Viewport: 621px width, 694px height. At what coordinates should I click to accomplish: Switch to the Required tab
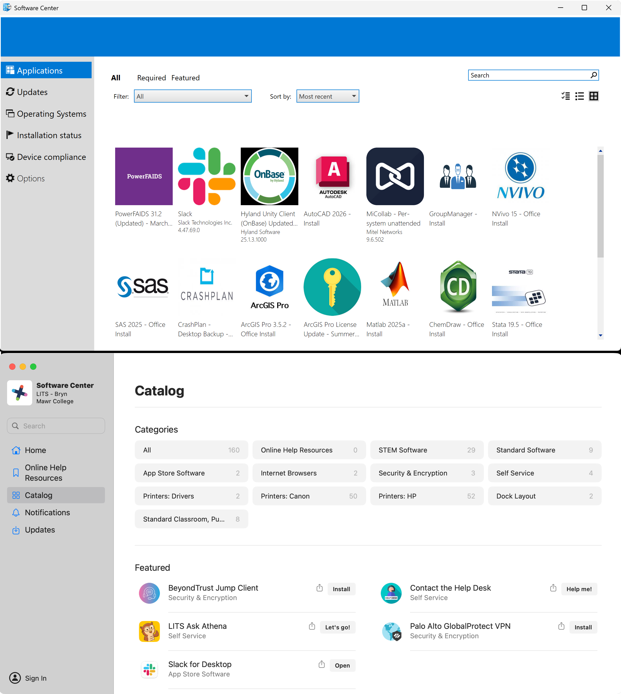(152, 77)
